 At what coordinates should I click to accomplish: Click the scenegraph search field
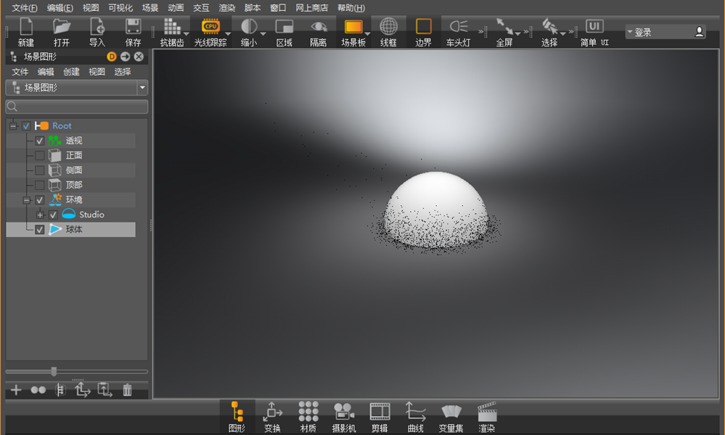[77, 107]
